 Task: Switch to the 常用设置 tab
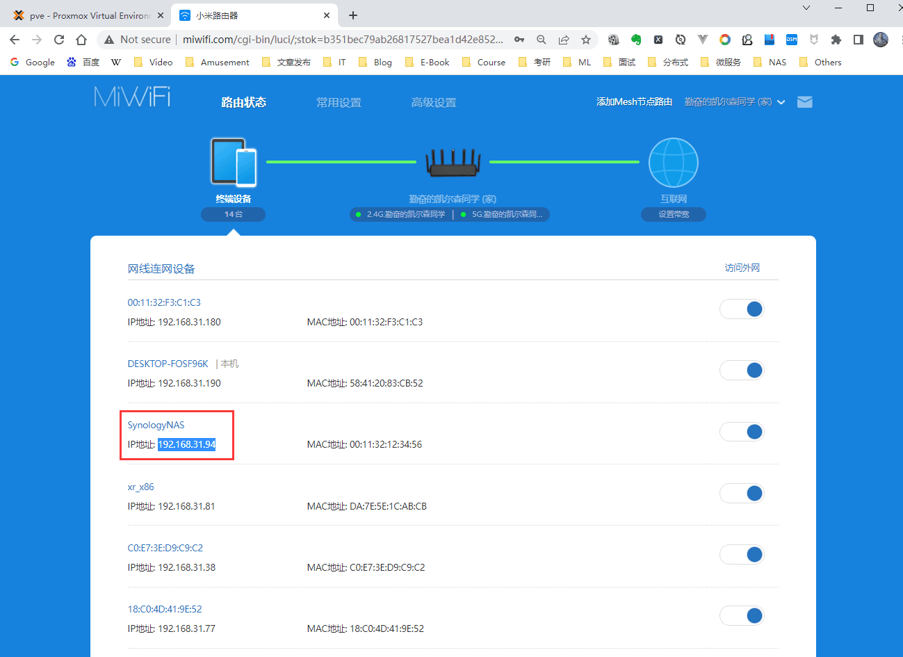pos(339,102)
